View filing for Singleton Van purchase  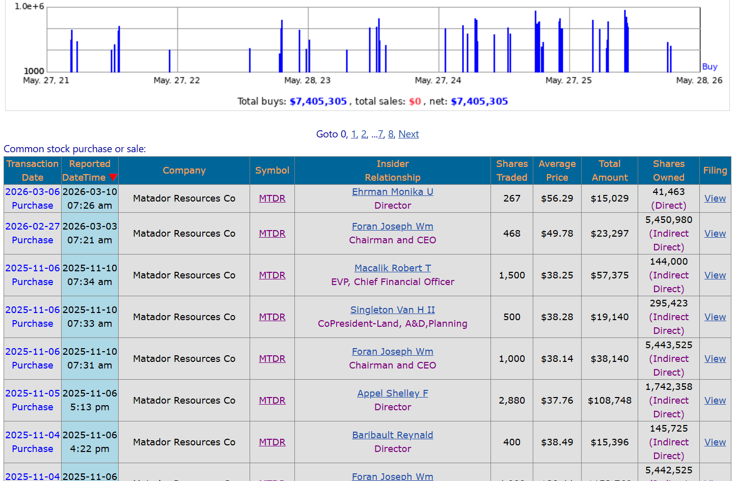[715, 317]
